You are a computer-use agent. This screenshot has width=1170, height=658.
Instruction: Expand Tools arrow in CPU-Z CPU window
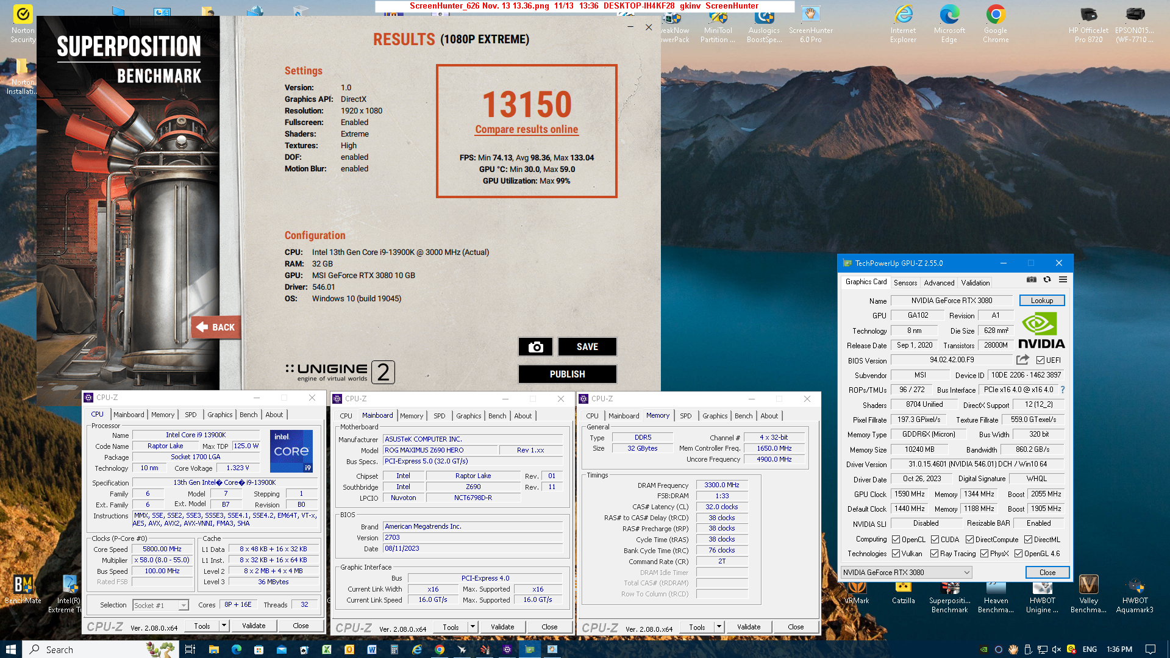pyautogui.click(x=224, y=625)
